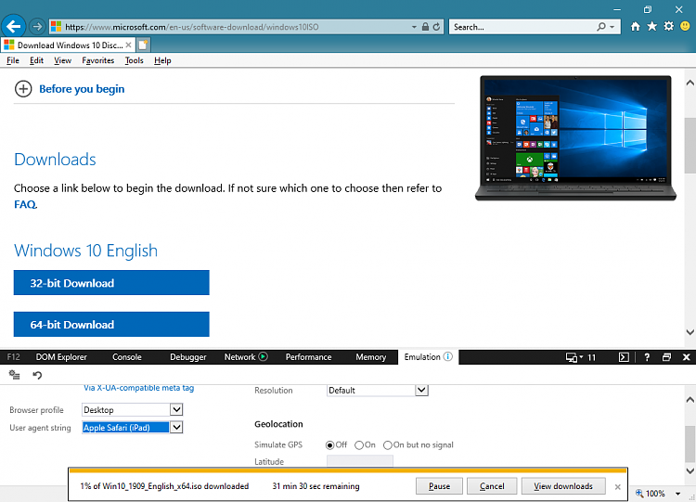Open the Edit menu
This screenshot has height=502, width=696.
pos(36,60)
